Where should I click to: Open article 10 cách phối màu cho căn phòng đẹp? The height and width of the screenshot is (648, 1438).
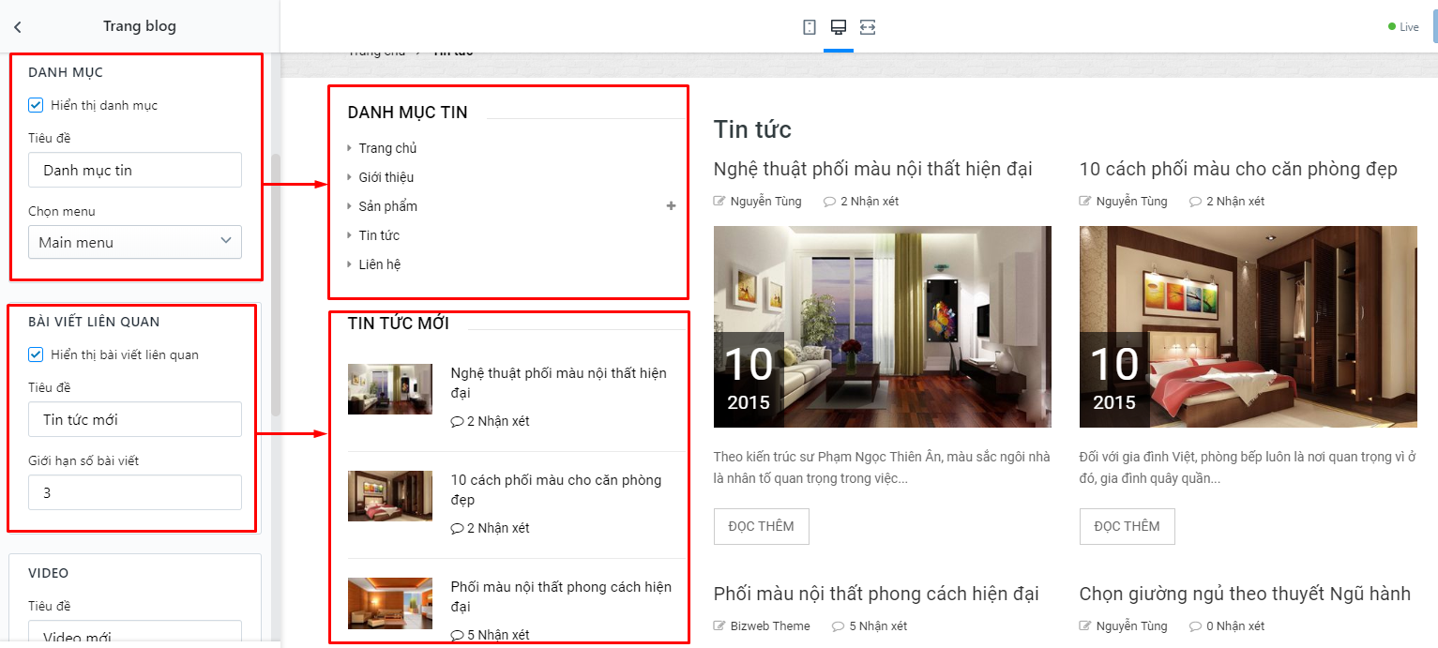[1238, 169]
